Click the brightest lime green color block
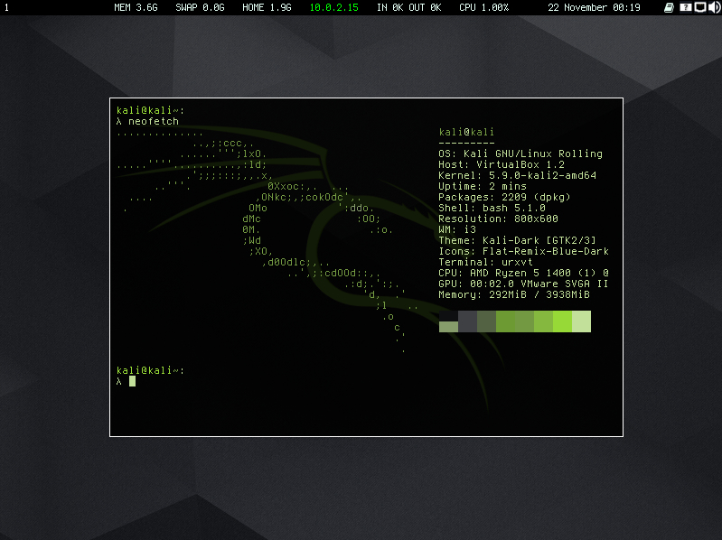The height and width of the screenshot is (540, 722). 563,321
